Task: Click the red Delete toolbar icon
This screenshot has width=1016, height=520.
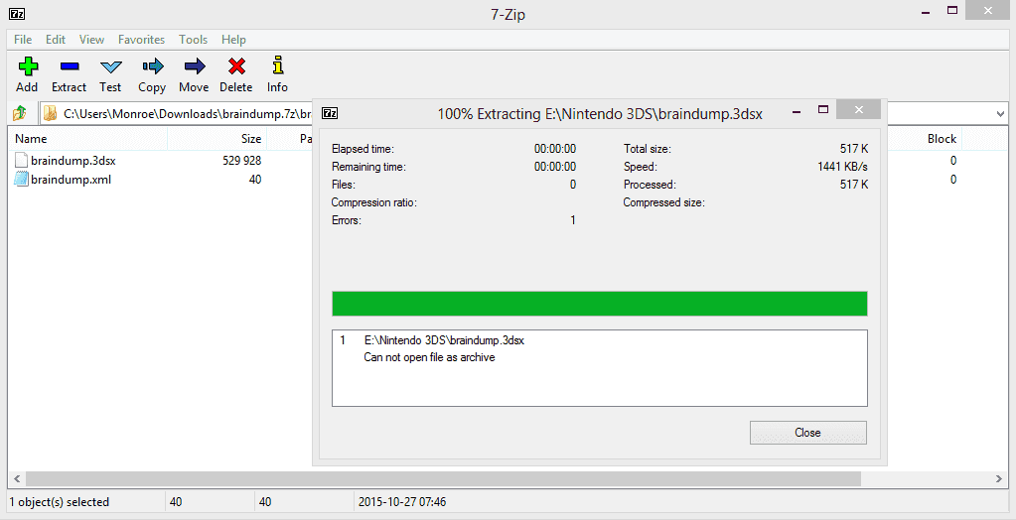Action: (x=236, y=66)
